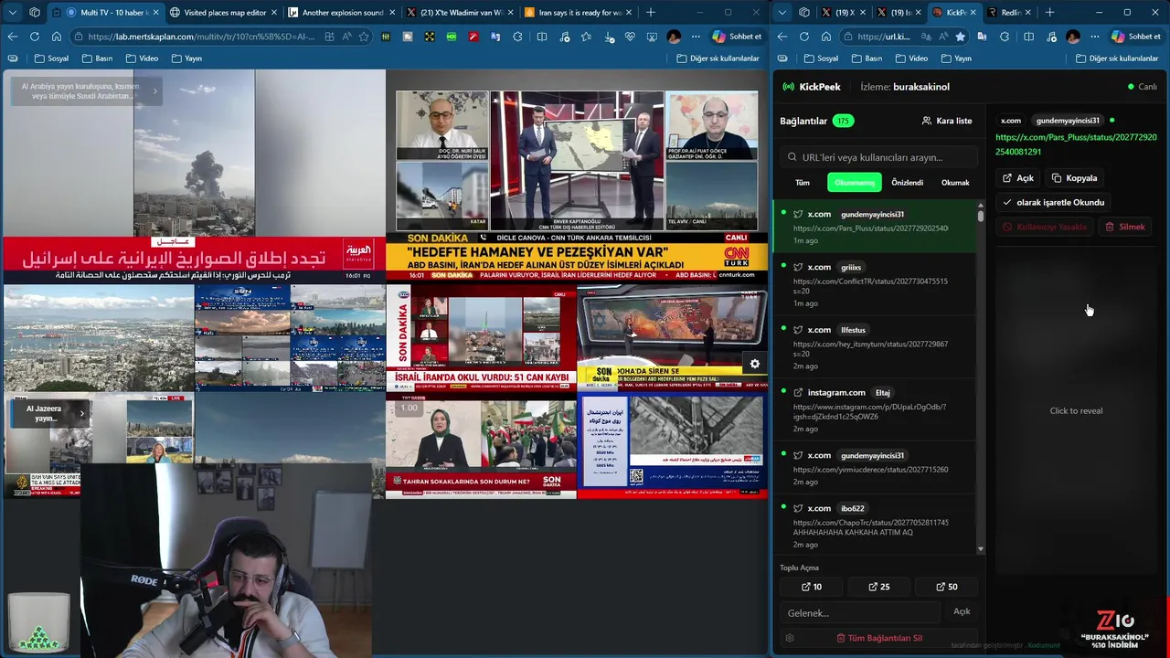This screenshot has width=1170, height=658.
Task: Click the KickPeek broadcast logo icon
Action: [788, 87]
